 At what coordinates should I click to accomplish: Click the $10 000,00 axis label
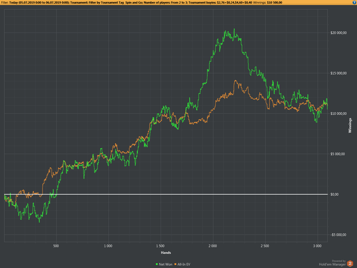coord(338,113)
